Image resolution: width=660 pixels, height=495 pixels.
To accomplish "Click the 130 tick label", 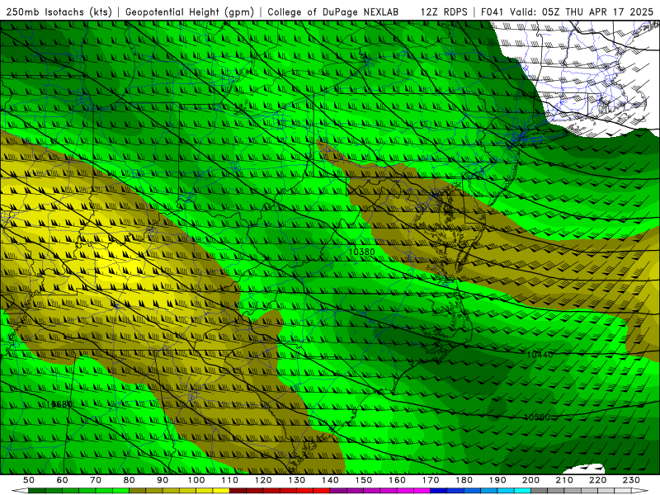I will pyautogui.click(x=297, y=480).
